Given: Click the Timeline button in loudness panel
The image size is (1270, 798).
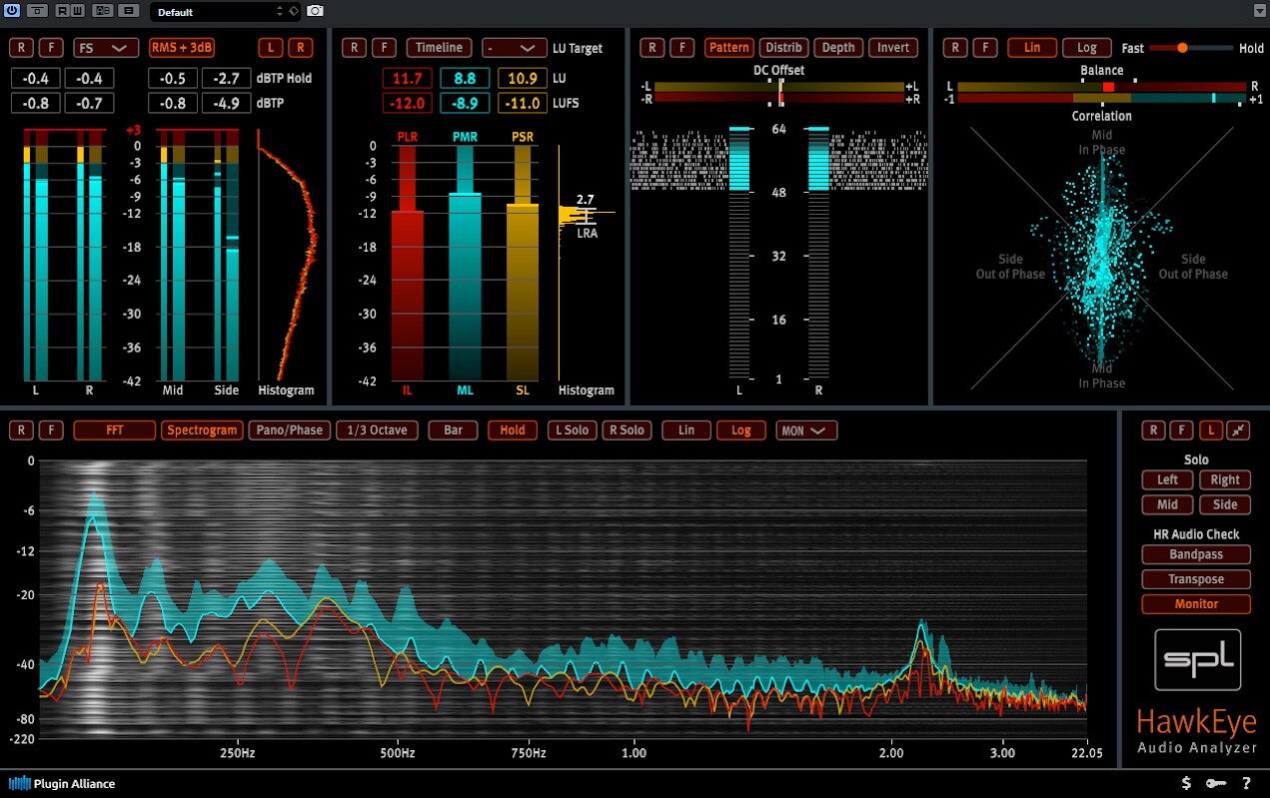Looking at the screenshot, I should click(x=439, y=47).
